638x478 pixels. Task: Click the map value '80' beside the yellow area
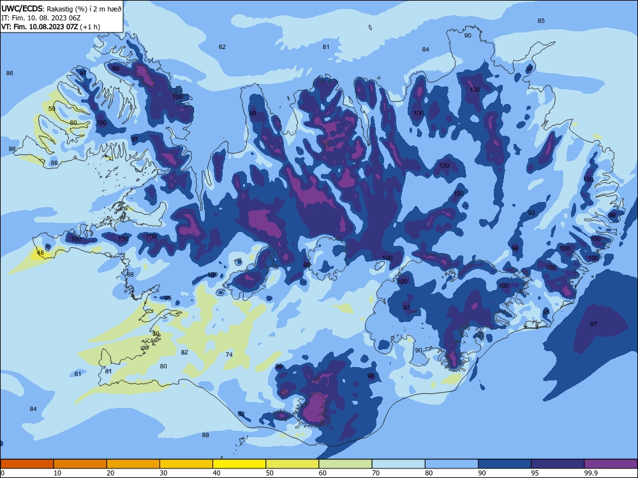(163, 366)
